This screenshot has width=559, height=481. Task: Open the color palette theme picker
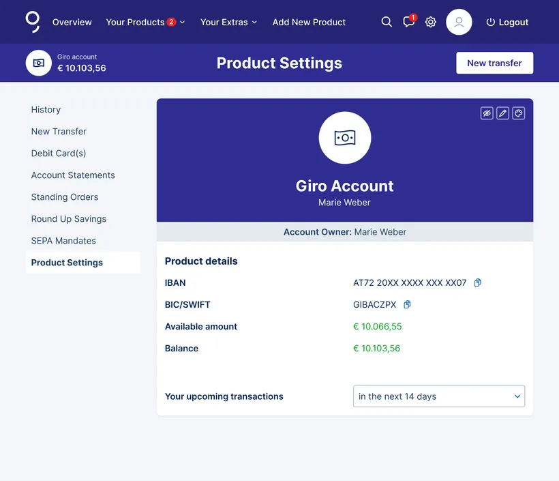click(519, 113)
